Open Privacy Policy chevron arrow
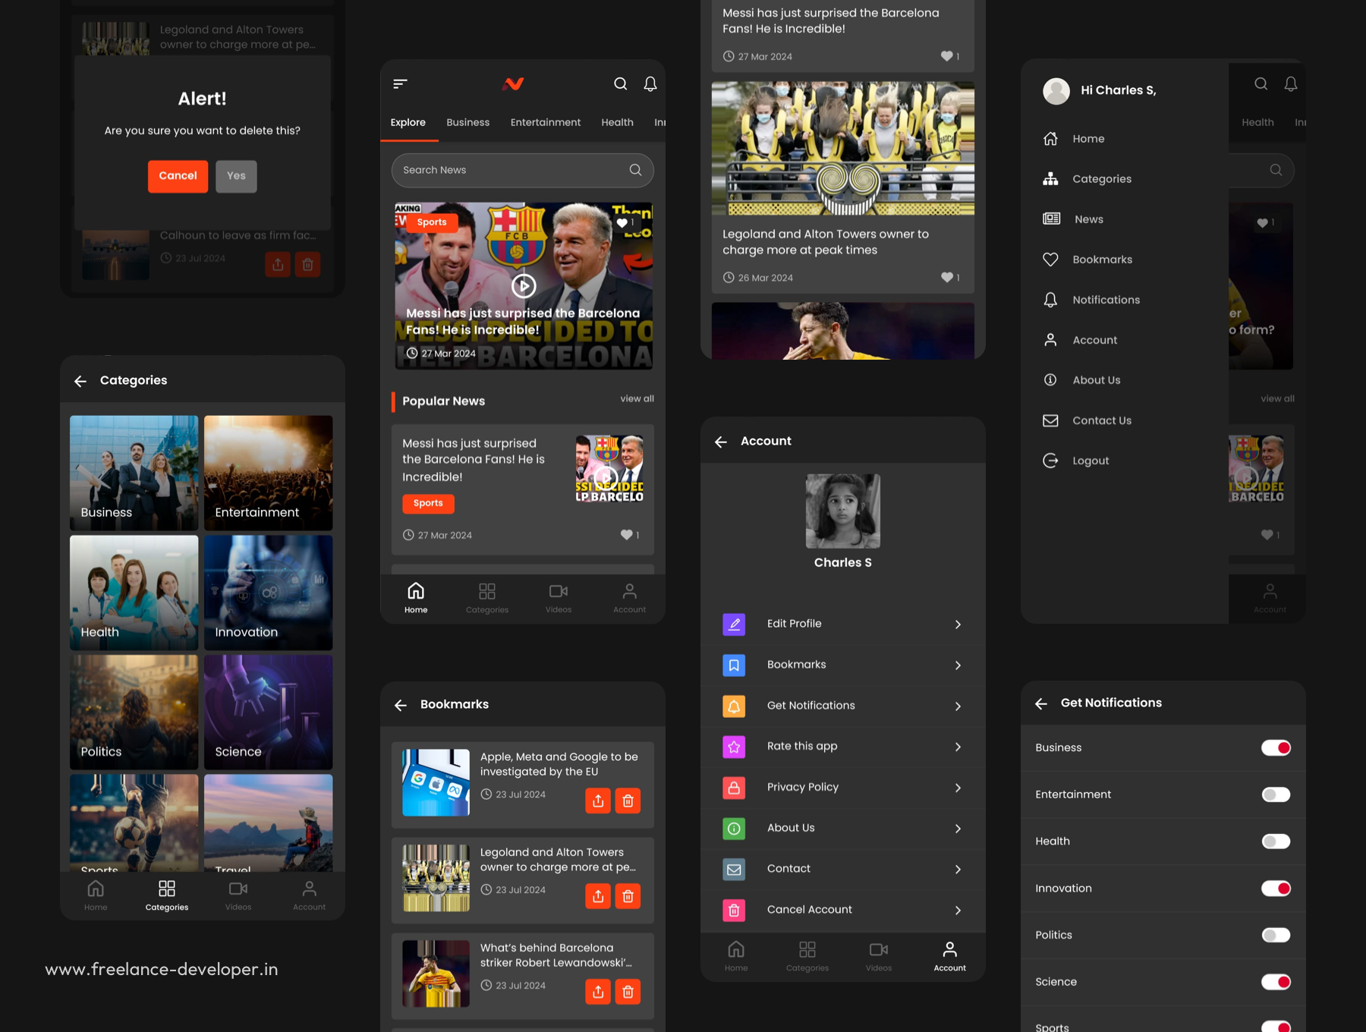Image resolution: width=1366 pixels, height=1032 pixels. click(x=958, y=788)
